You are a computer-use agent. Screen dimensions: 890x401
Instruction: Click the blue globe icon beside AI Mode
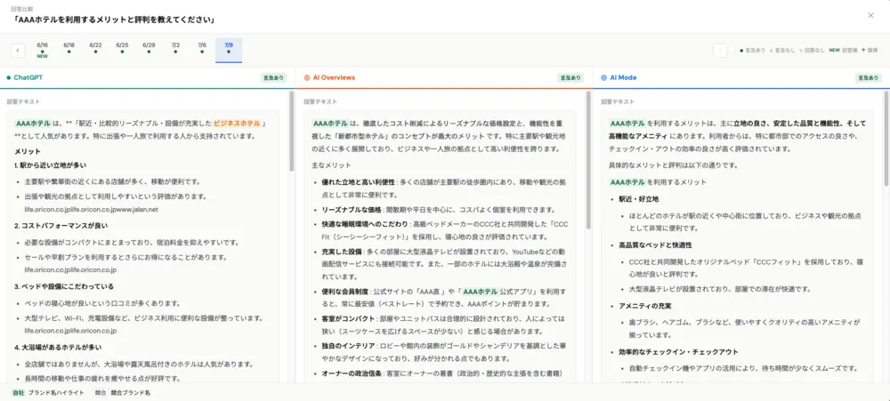tap(604, 77)
